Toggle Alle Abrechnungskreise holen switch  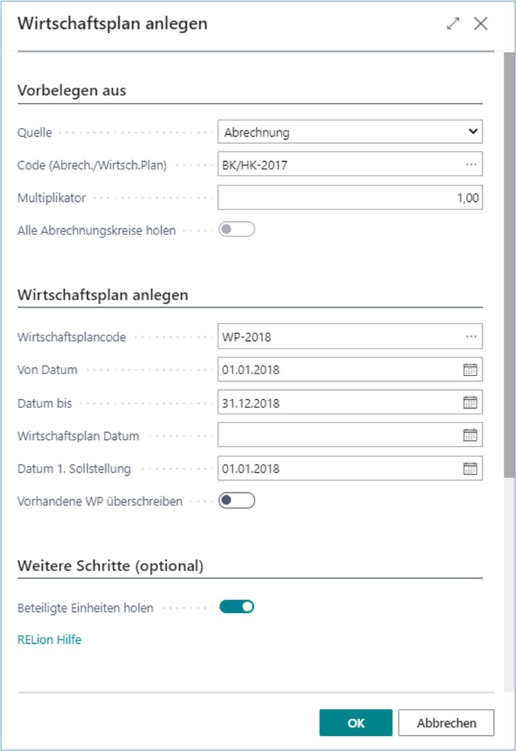tap(237, 230)
